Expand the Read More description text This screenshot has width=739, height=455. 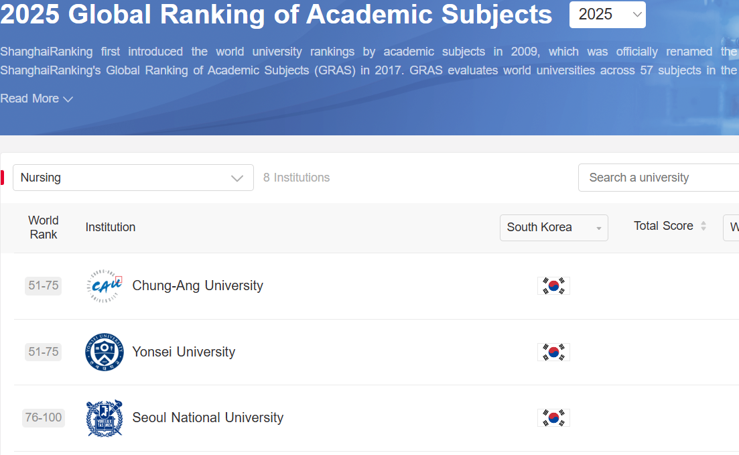[37, 99]
